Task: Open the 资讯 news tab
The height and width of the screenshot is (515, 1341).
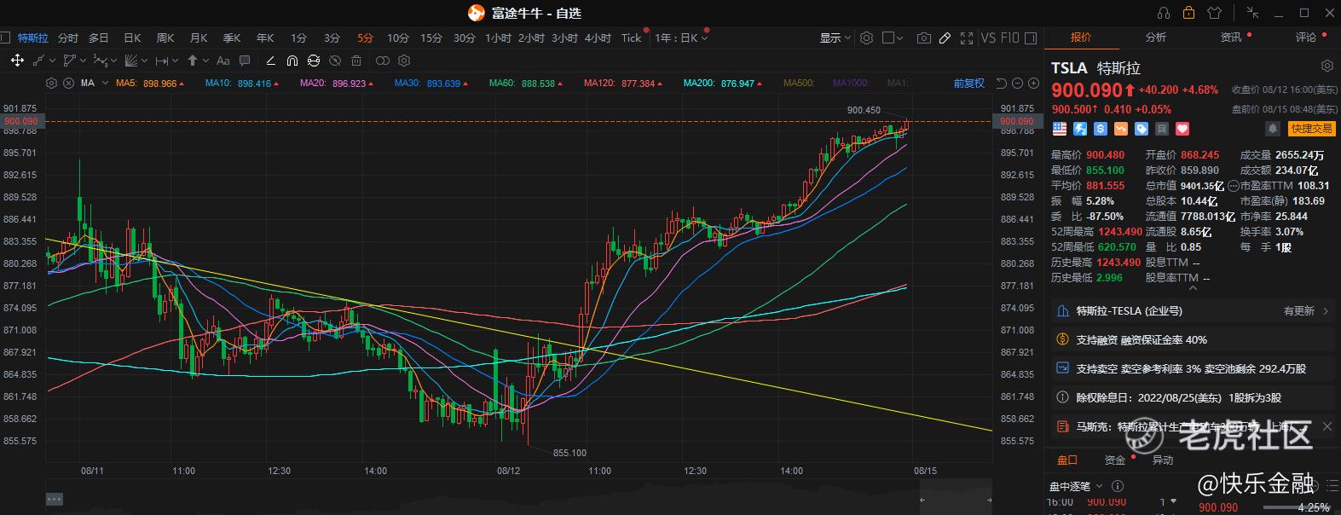Action: pos(1231,38)
